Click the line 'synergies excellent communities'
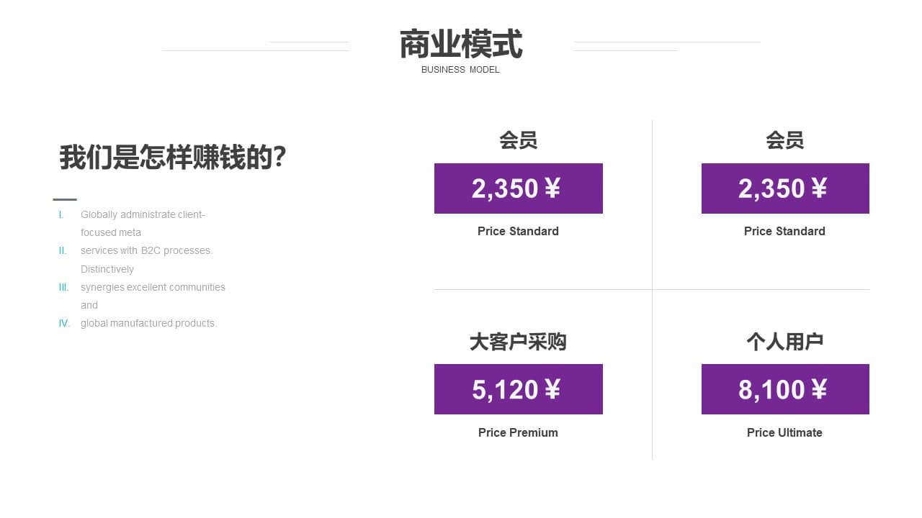Screen dimensions: 922x518 tap(153, 287)
